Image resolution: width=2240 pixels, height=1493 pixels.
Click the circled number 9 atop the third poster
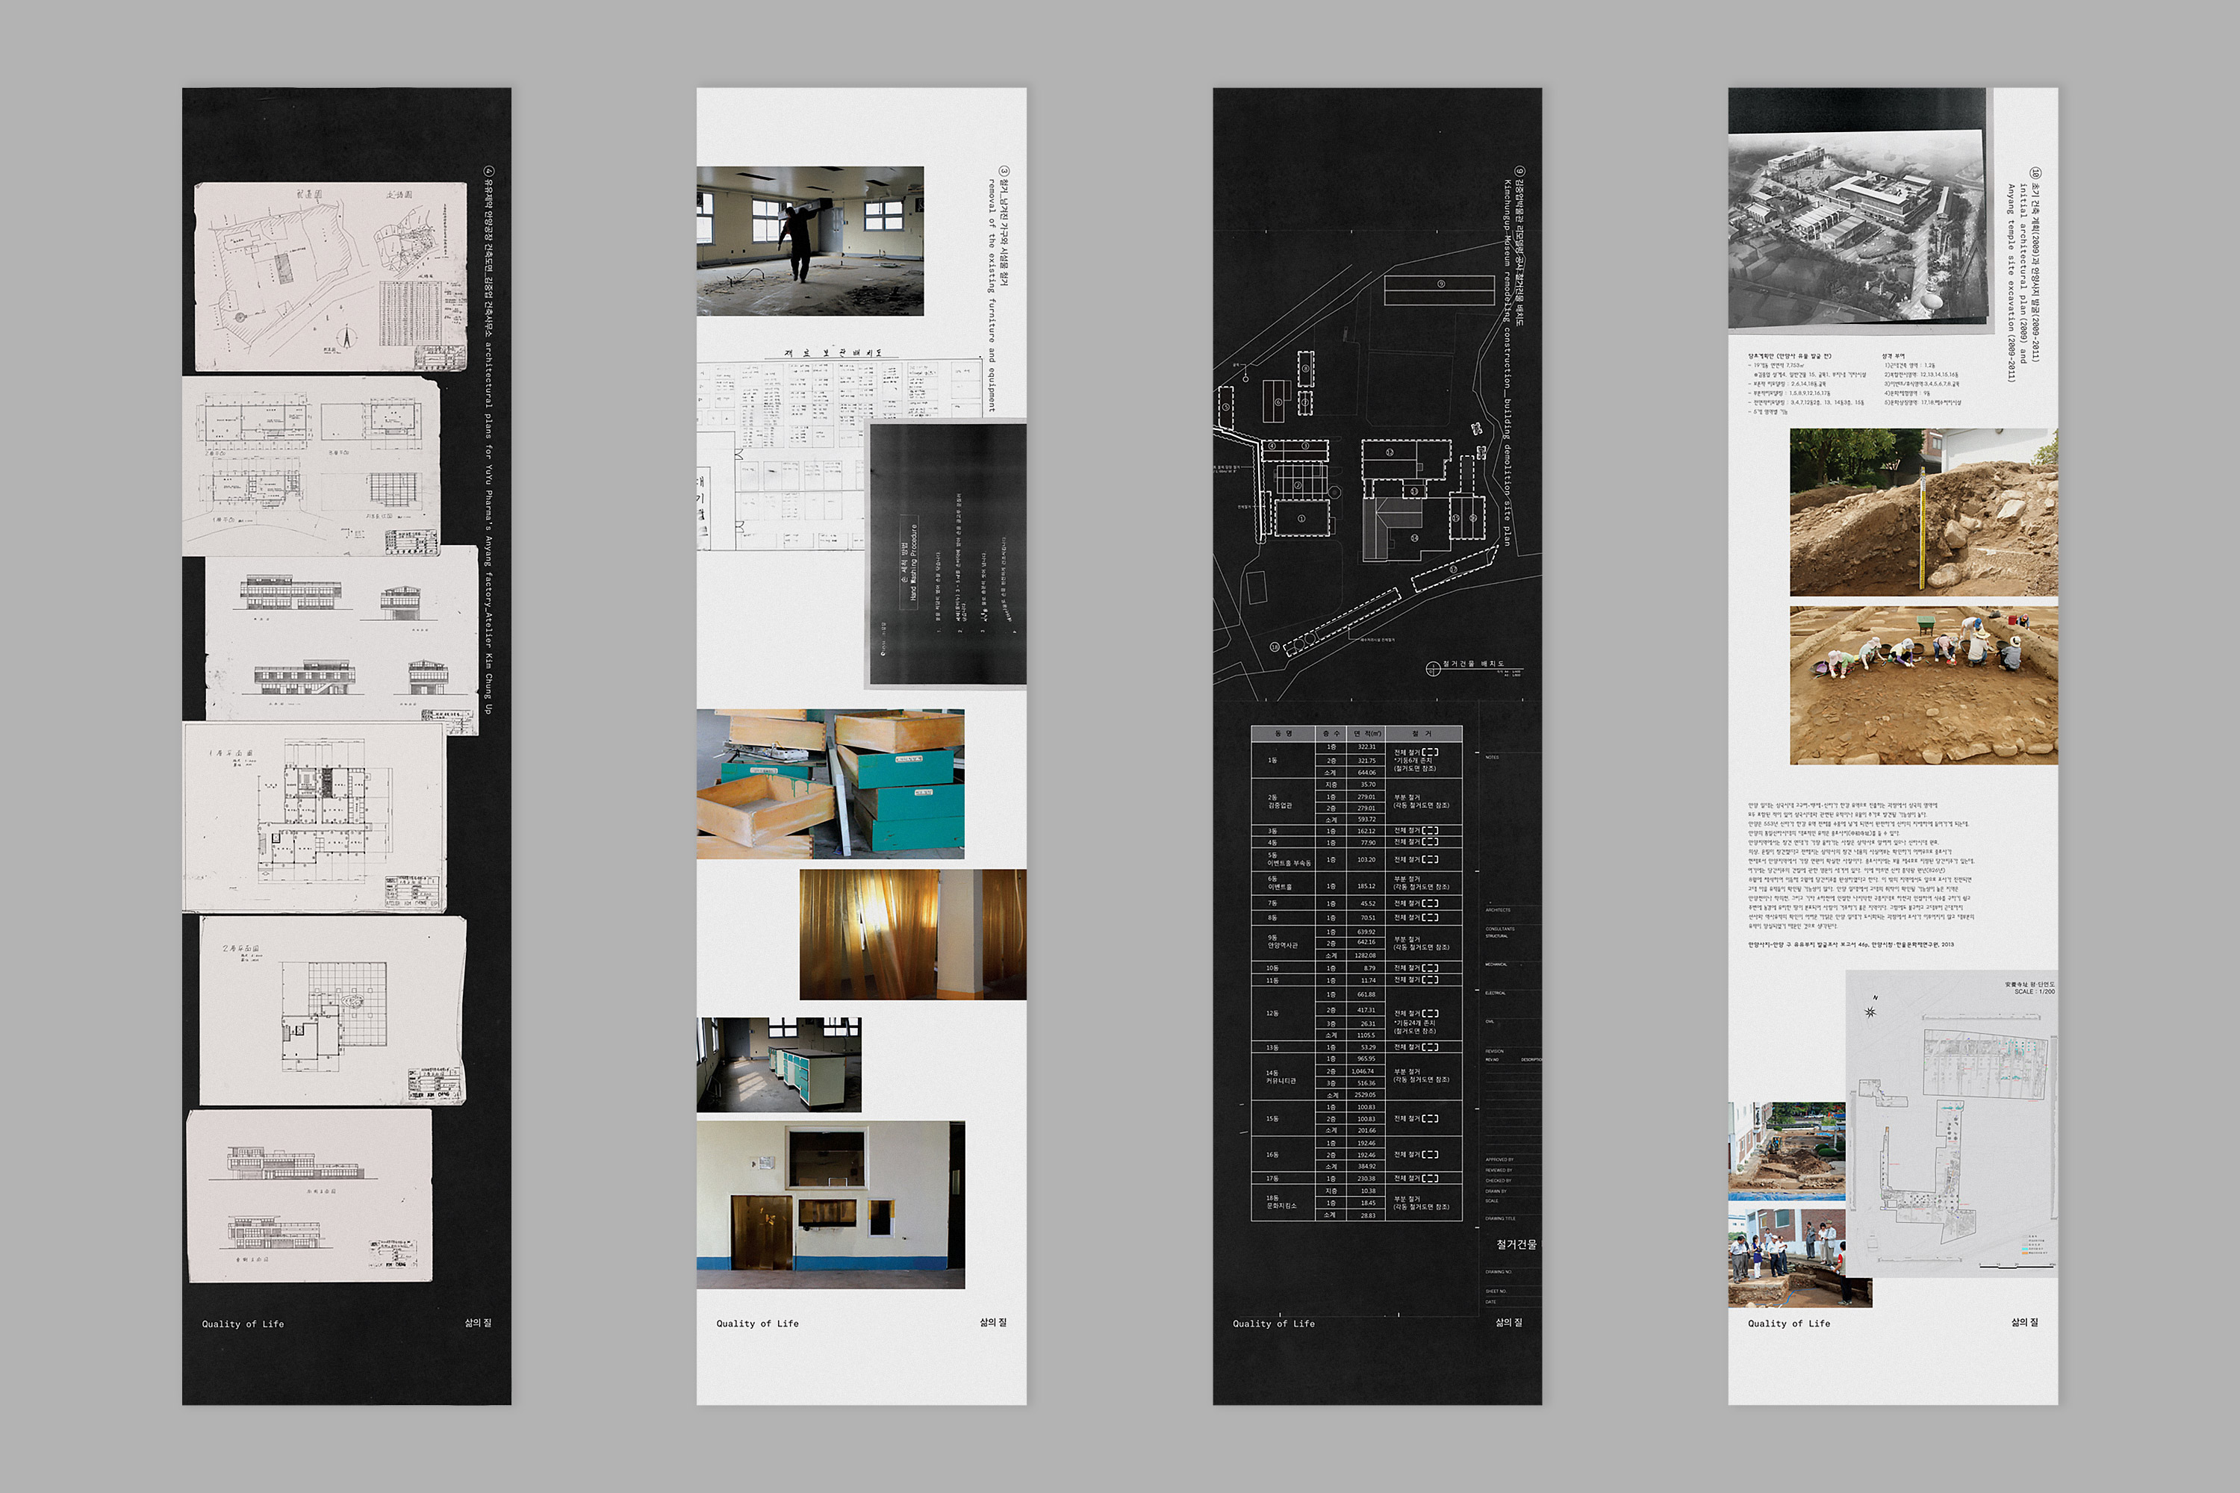click(x=1520, y=172)
